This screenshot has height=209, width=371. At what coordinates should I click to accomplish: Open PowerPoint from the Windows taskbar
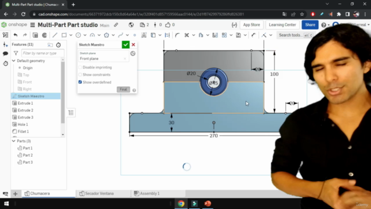click(x=208, y=204)
